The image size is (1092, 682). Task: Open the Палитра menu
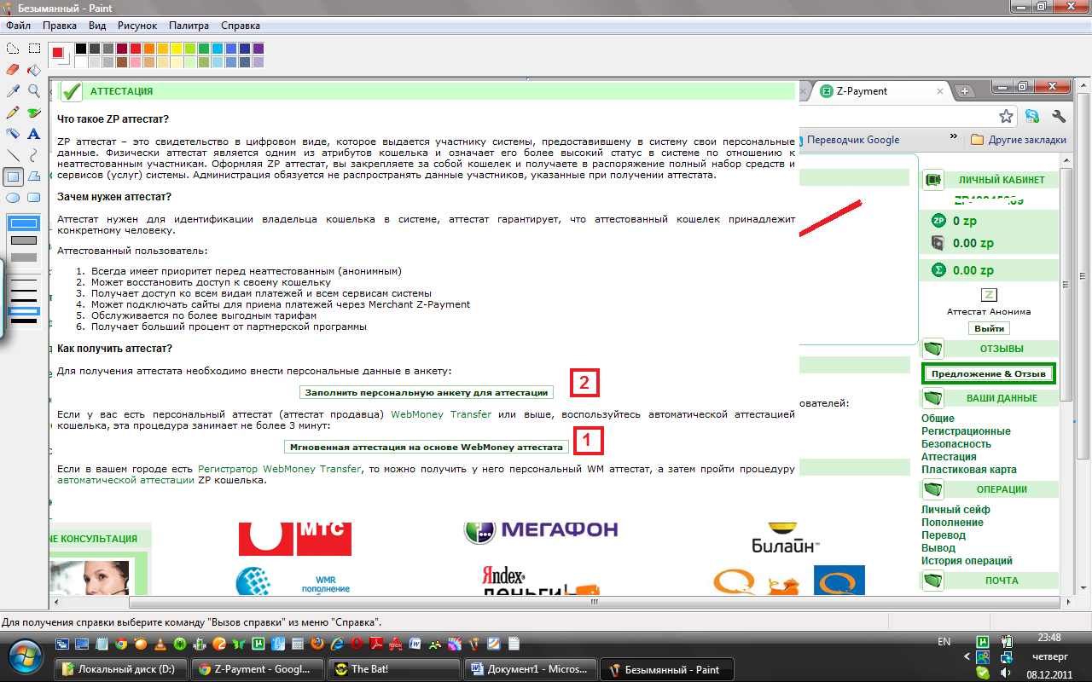point(189,26)
